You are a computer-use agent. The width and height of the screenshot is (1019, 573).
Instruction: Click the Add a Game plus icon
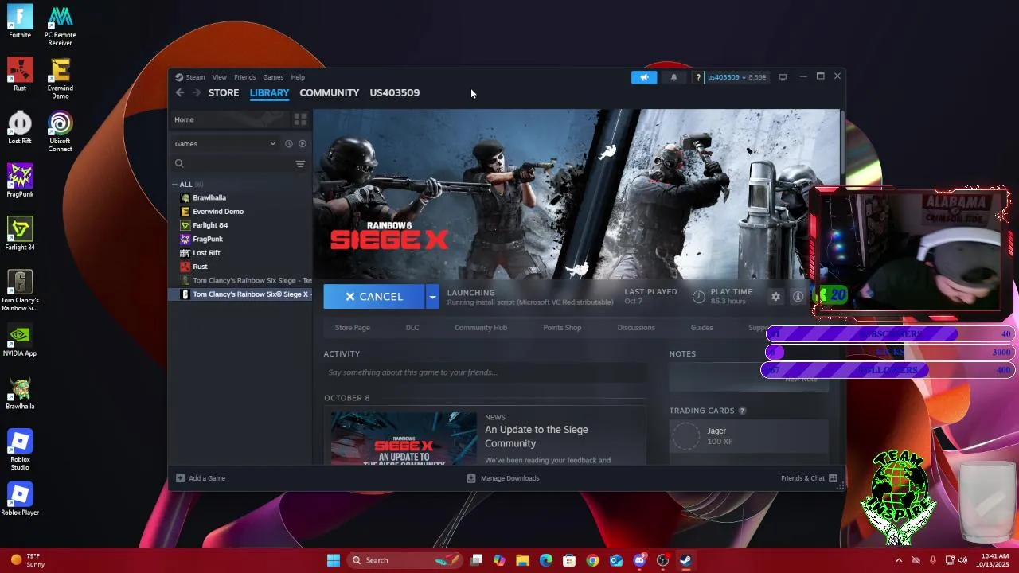coord(180,478)
